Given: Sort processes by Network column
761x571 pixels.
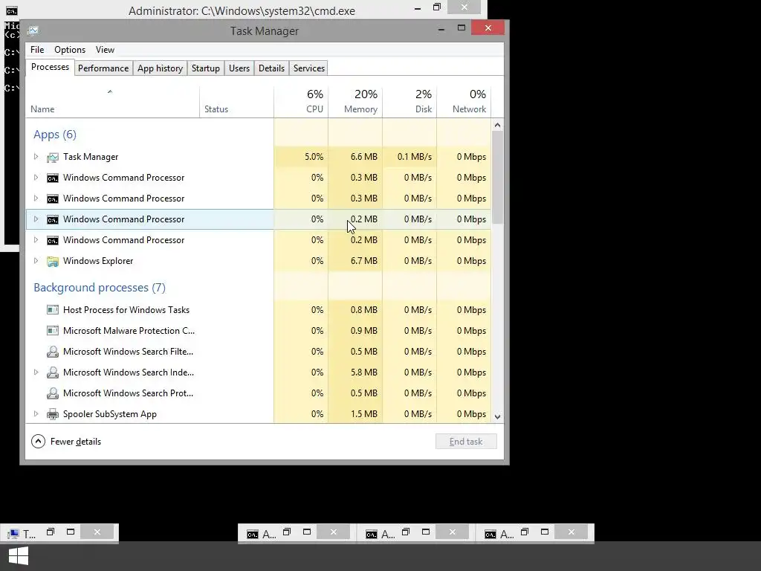Looking at the screenshot, I should click(464, 102).
